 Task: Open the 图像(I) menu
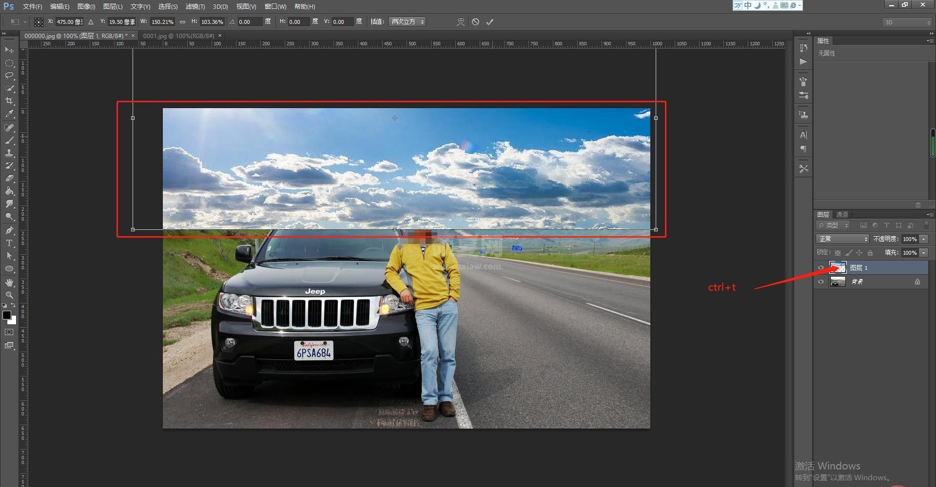tap(86, 6)
